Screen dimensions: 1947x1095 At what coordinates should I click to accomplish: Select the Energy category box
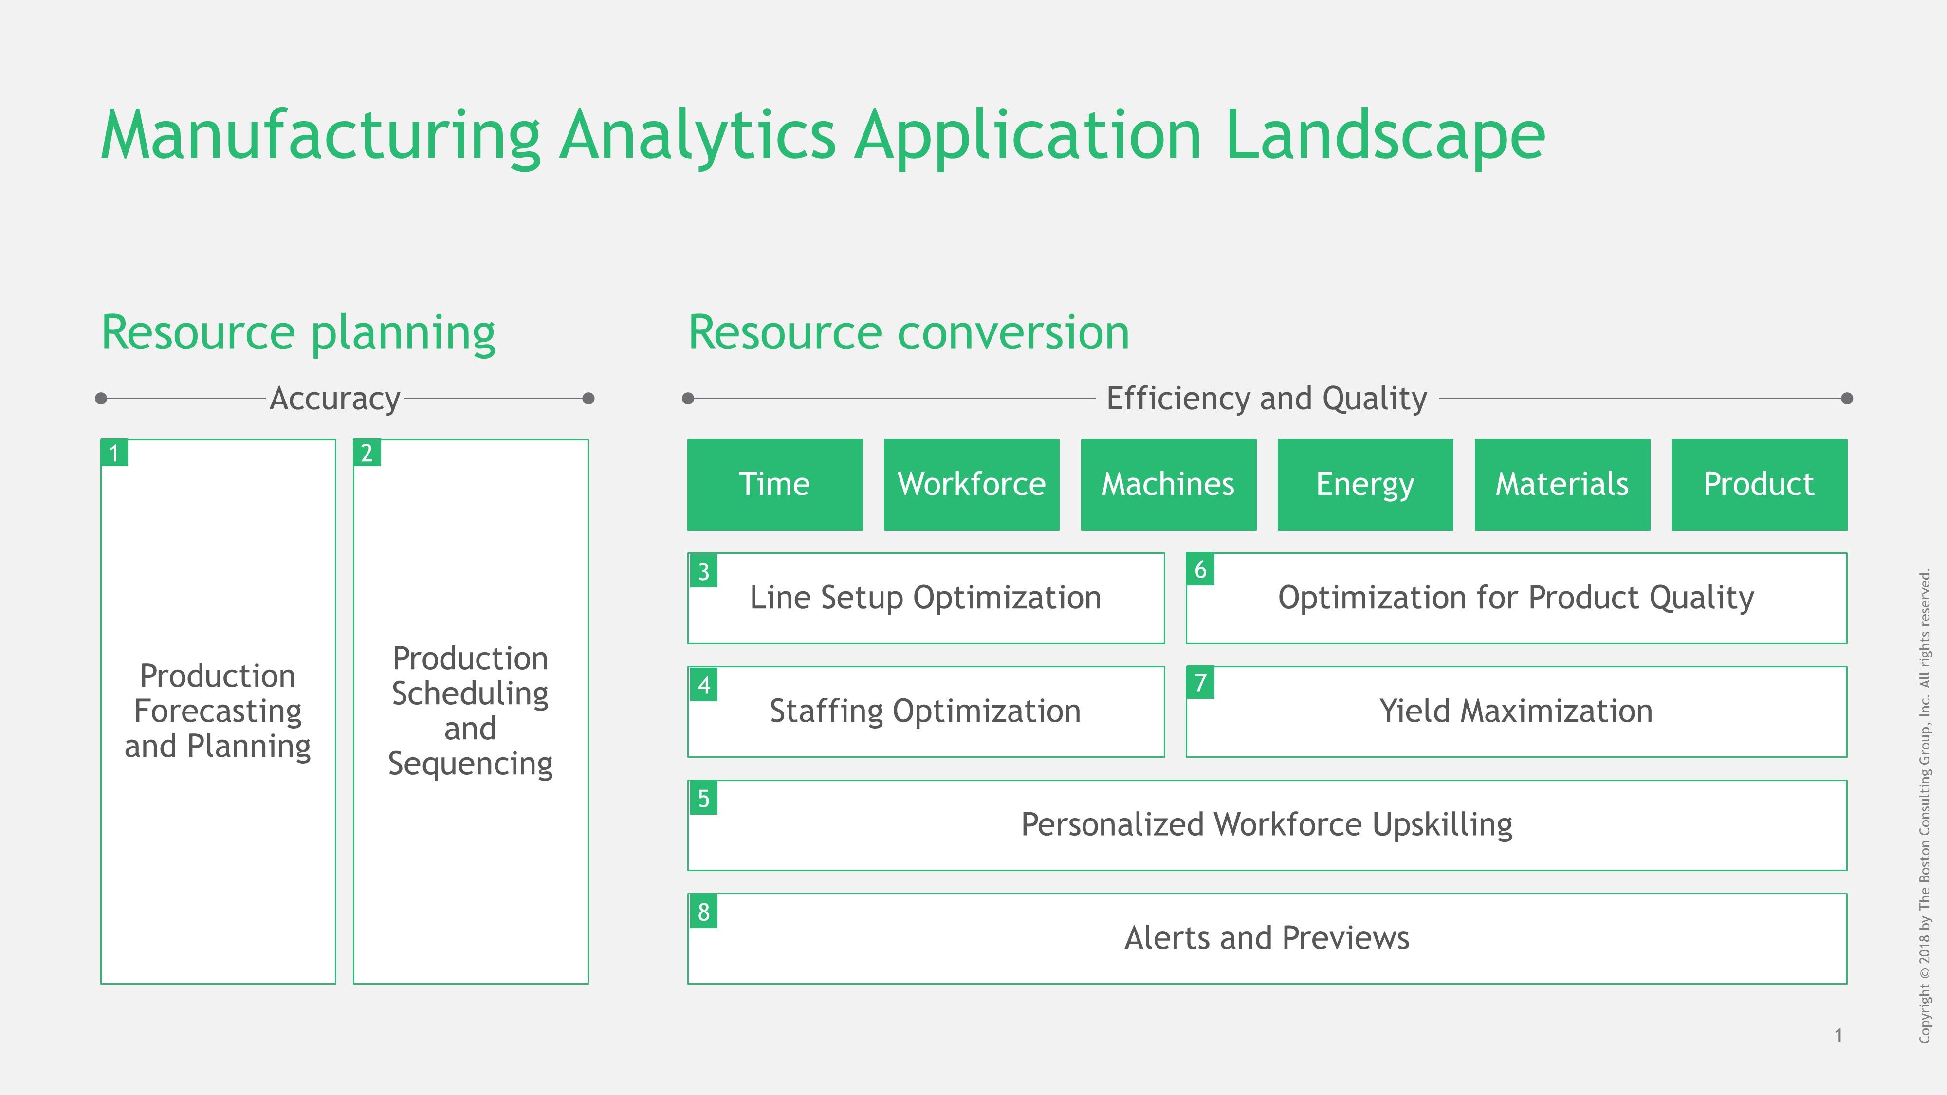click(x=1365, y=484)
